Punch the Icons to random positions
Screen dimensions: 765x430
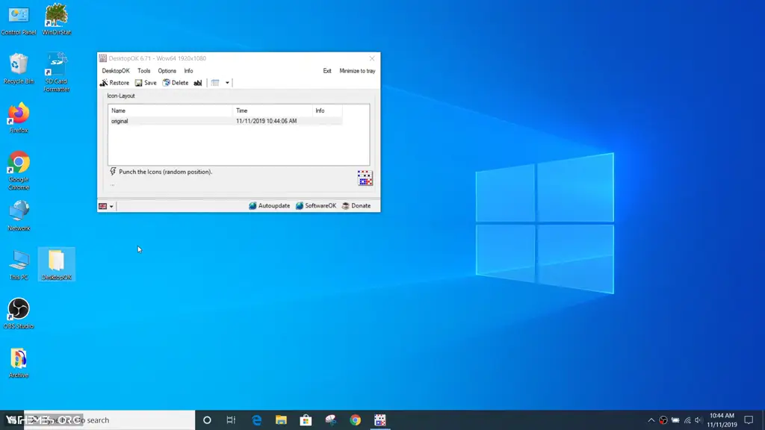point(164,172)
